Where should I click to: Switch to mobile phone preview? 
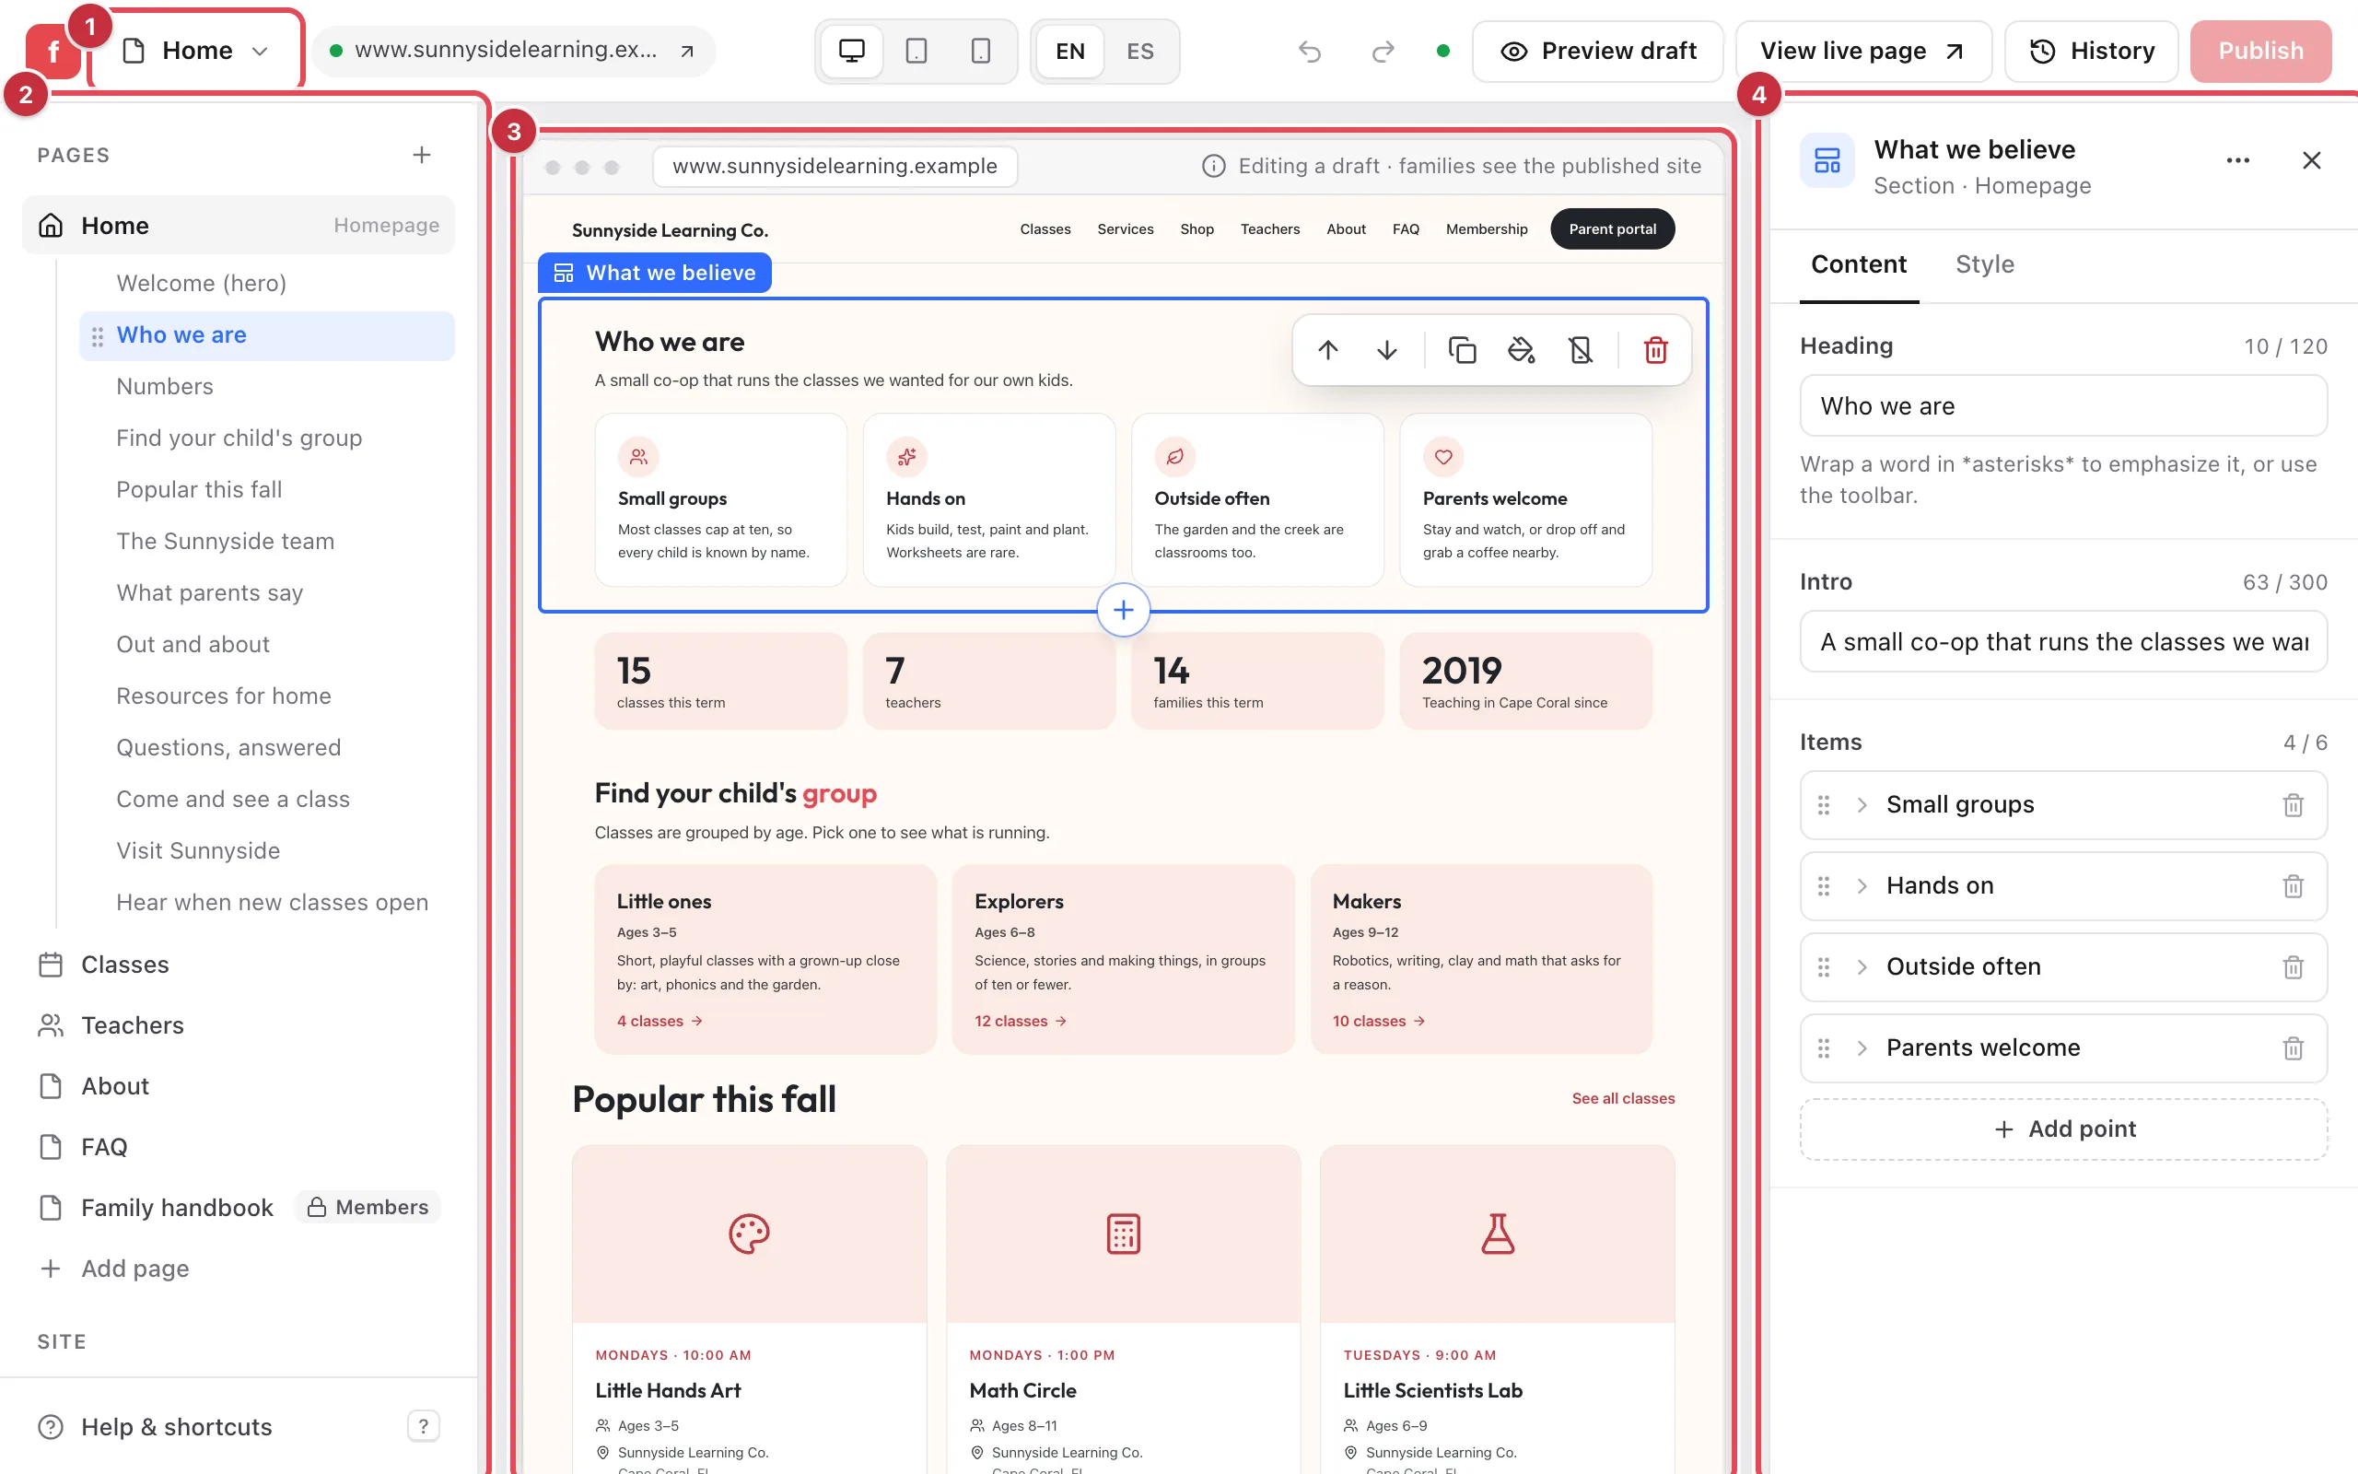point(980,51)
